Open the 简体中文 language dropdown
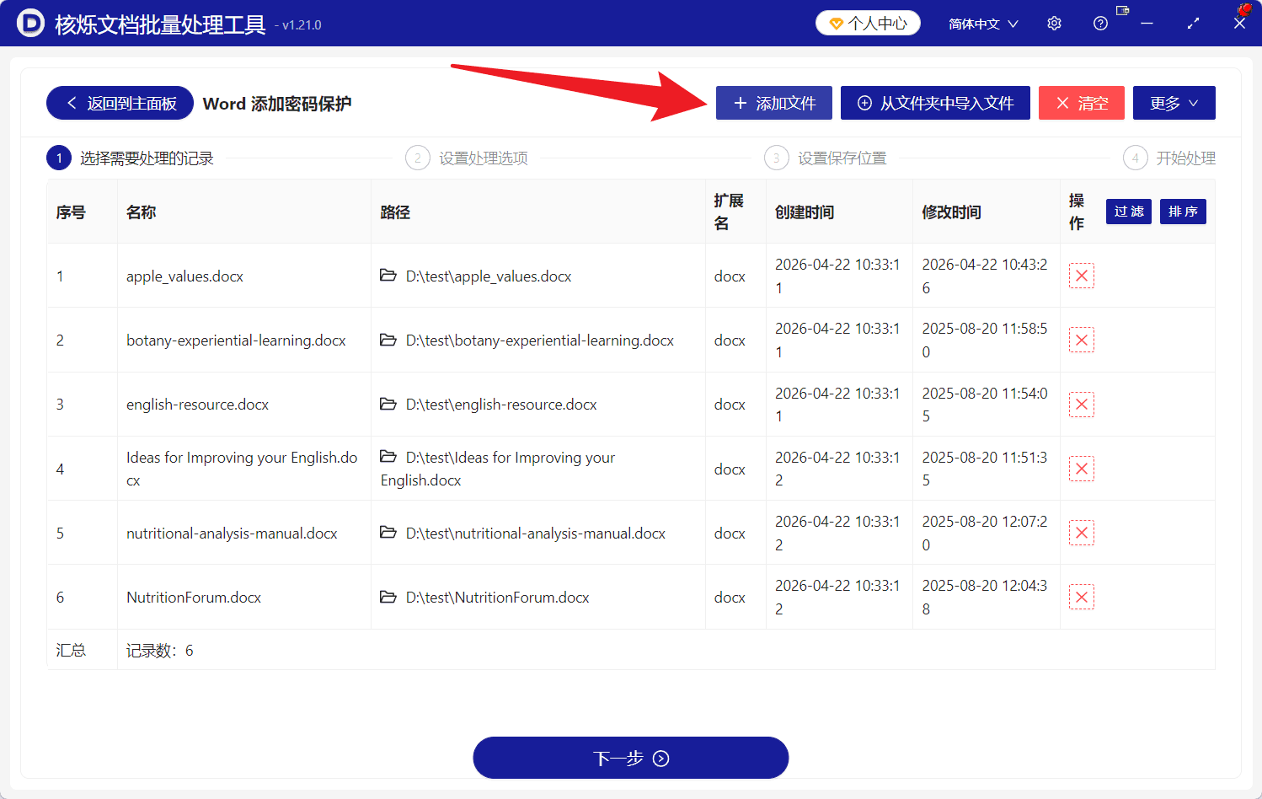1262x799 pixels. [x=982, y=23]
